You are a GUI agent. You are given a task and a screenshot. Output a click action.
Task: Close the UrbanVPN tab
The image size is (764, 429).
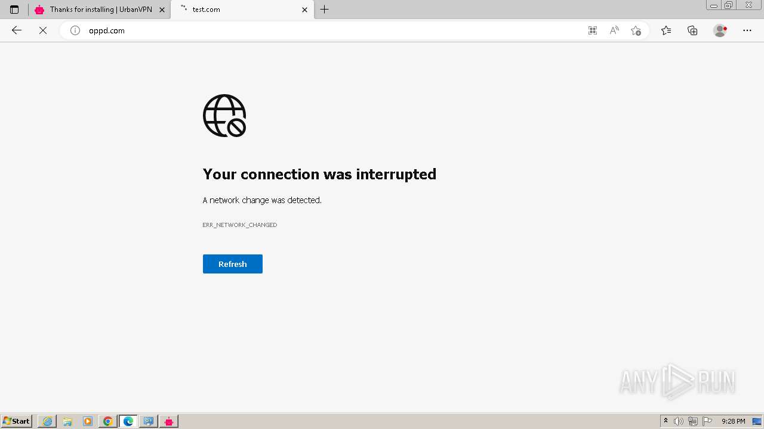click(162, 10)
